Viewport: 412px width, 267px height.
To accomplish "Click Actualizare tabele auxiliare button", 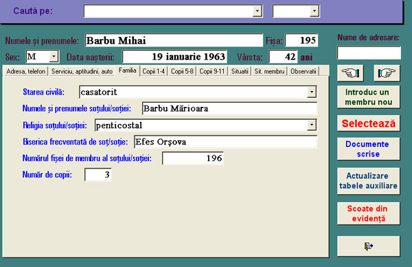I will pos(368,181).
